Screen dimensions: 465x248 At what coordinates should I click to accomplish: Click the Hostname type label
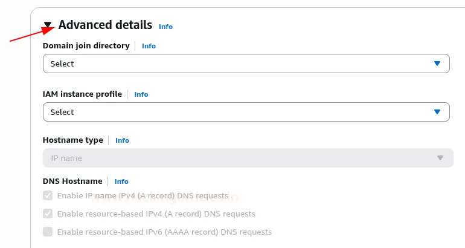72,140
